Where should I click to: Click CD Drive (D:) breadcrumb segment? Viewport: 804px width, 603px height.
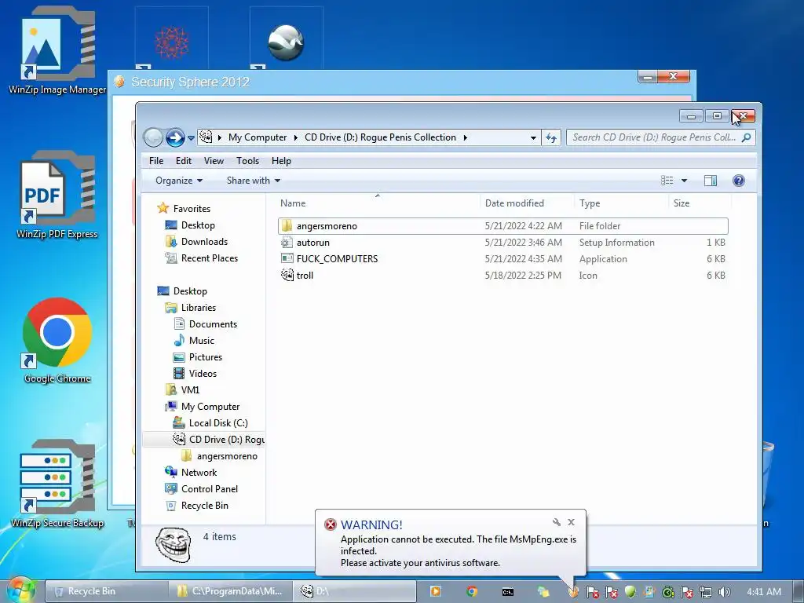pyautogui.click(x=380, y=137)
